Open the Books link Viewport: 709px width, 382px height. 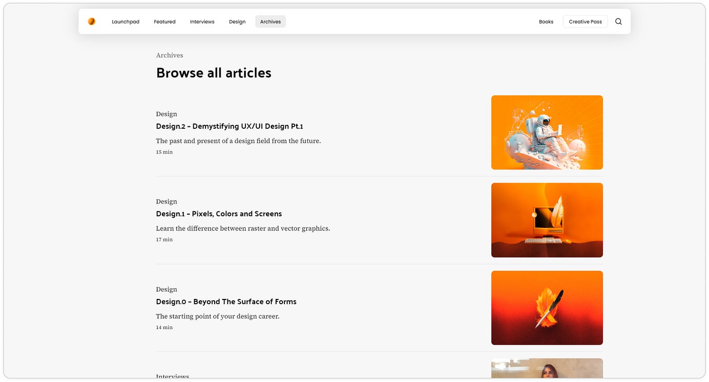(546, 21)
